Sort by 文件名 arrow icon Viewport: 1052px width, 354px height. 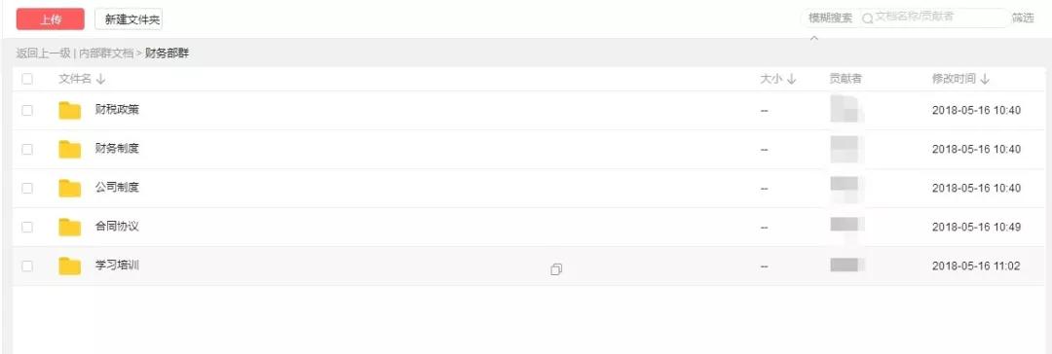click(x=100, y=79)
